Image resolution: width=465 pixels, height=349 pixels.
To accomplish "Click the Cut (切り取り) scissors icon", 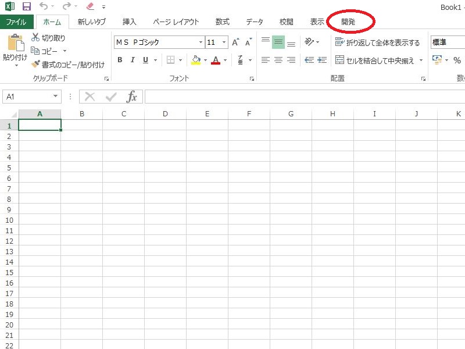I will 35,38.
